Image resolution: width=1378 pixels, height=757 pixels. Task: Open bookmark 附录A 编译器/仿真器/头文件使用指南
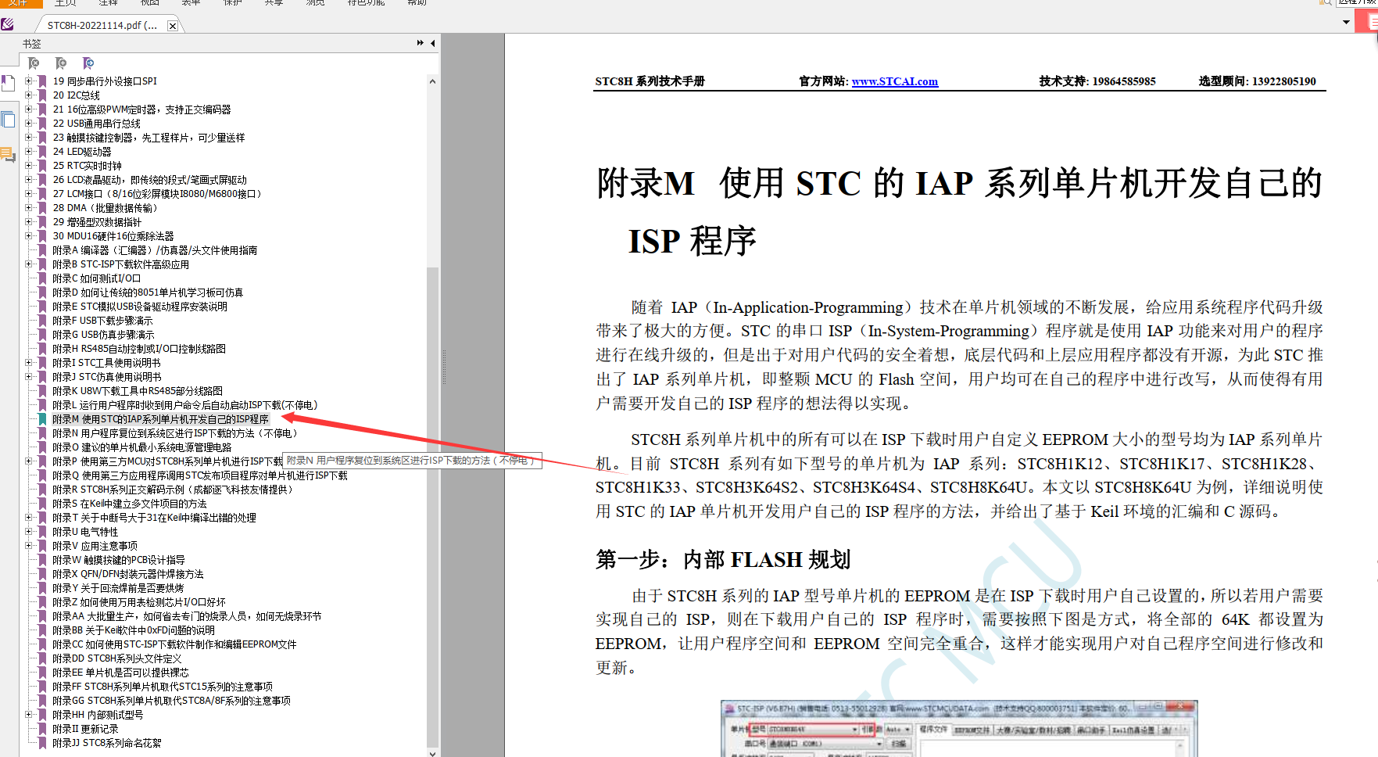pos(155,250)
